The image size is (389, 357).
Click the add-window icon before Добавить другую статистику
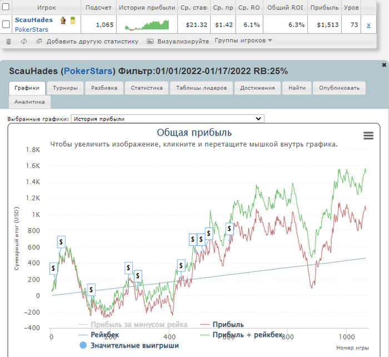point(39,41)
